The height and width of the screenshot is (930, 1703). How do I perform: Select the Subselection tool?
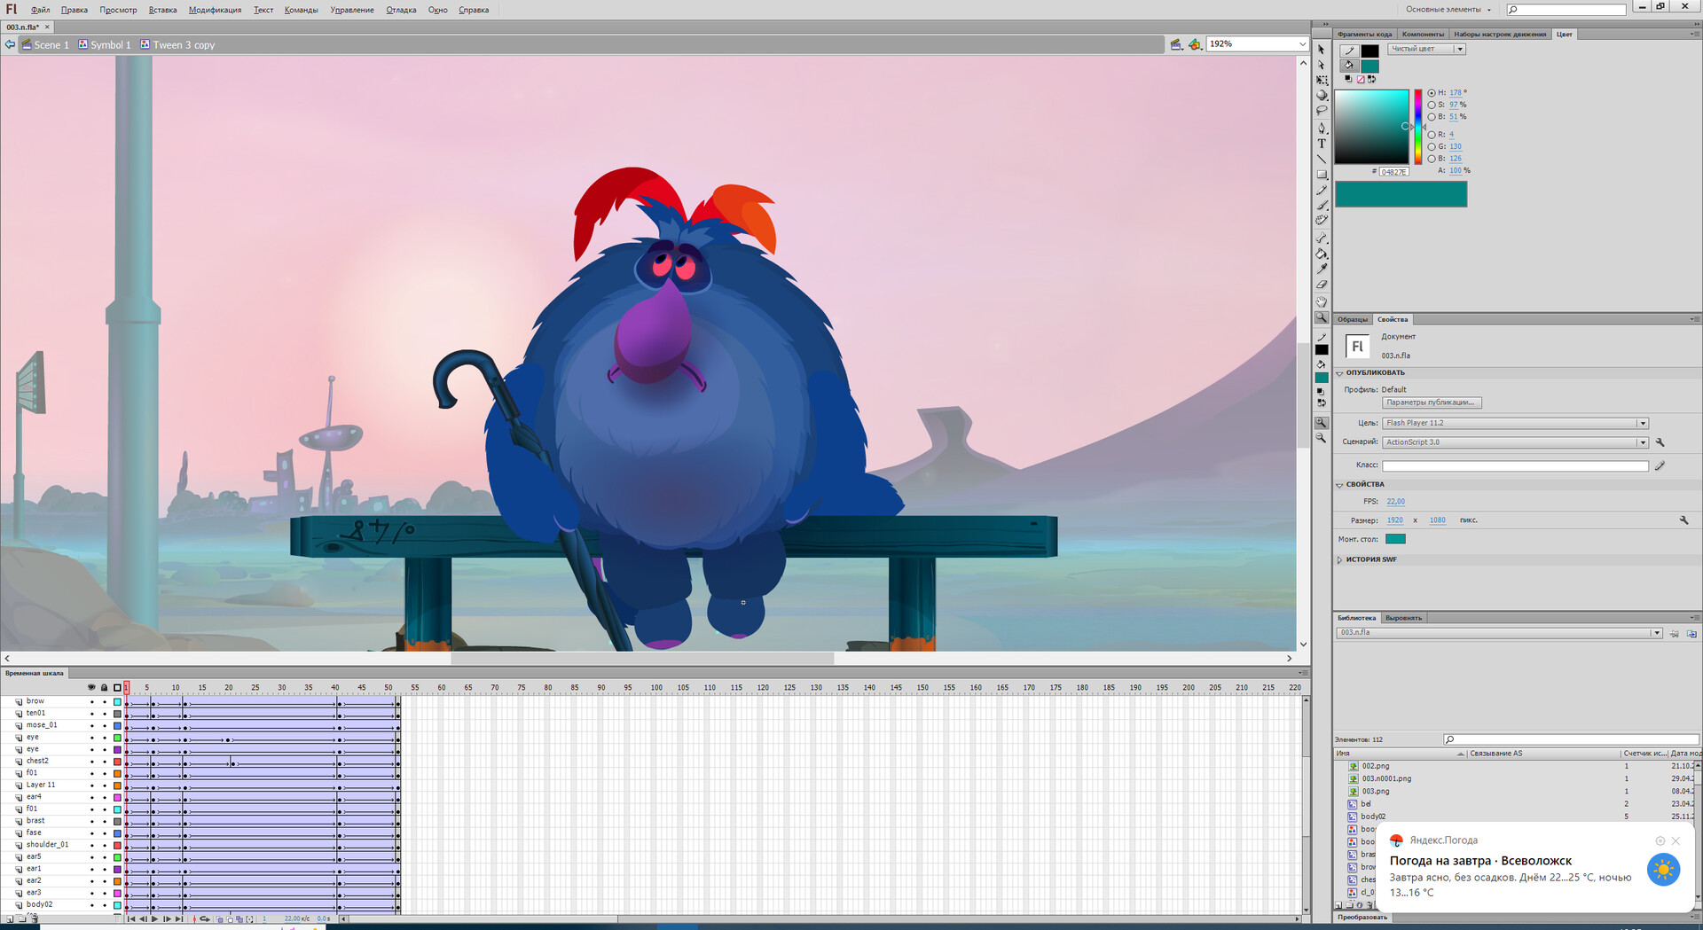(x=1321, y=65)
